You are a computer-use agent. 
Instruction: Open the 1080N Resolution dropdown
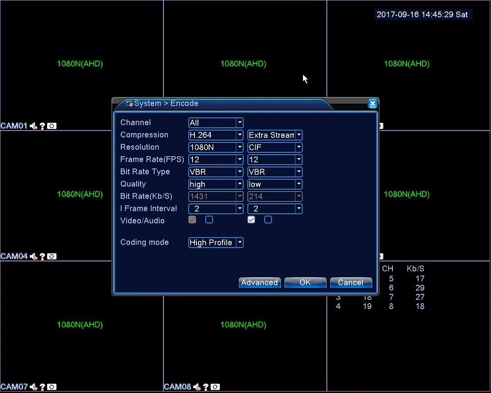[216, 147]
